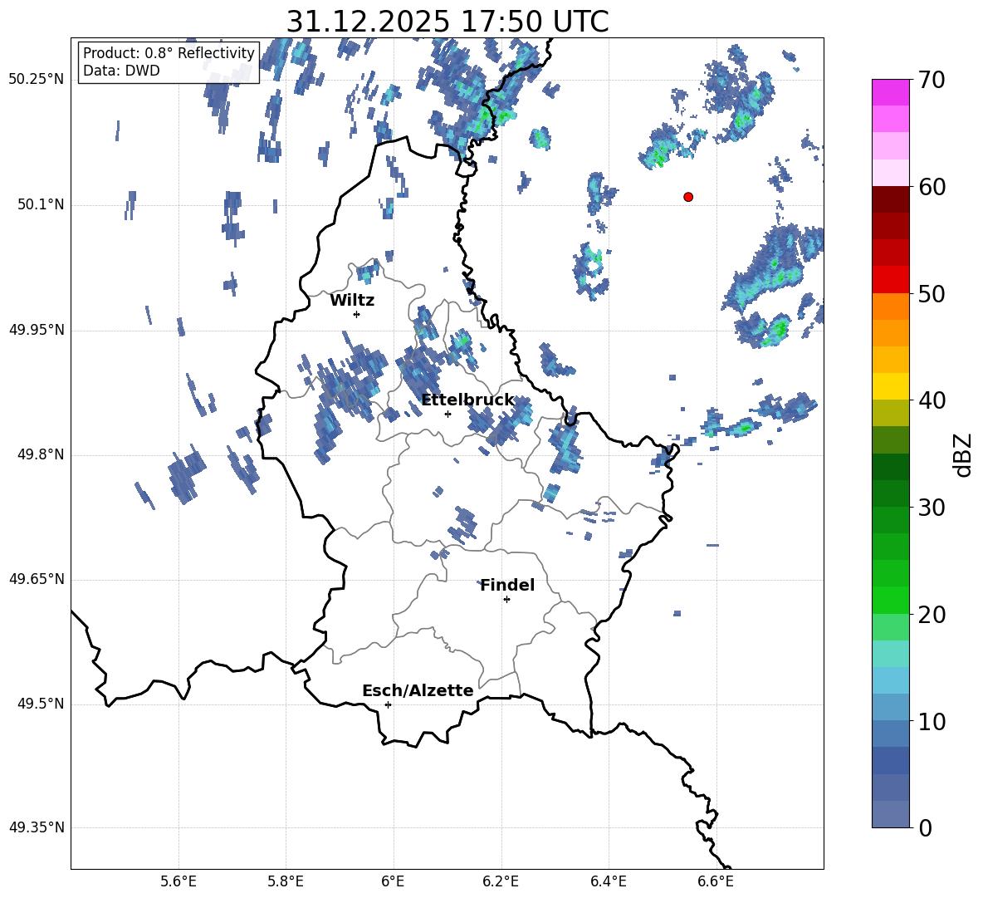
Task: Click the 20 value on the colorbar
Action: pos(932,615)
